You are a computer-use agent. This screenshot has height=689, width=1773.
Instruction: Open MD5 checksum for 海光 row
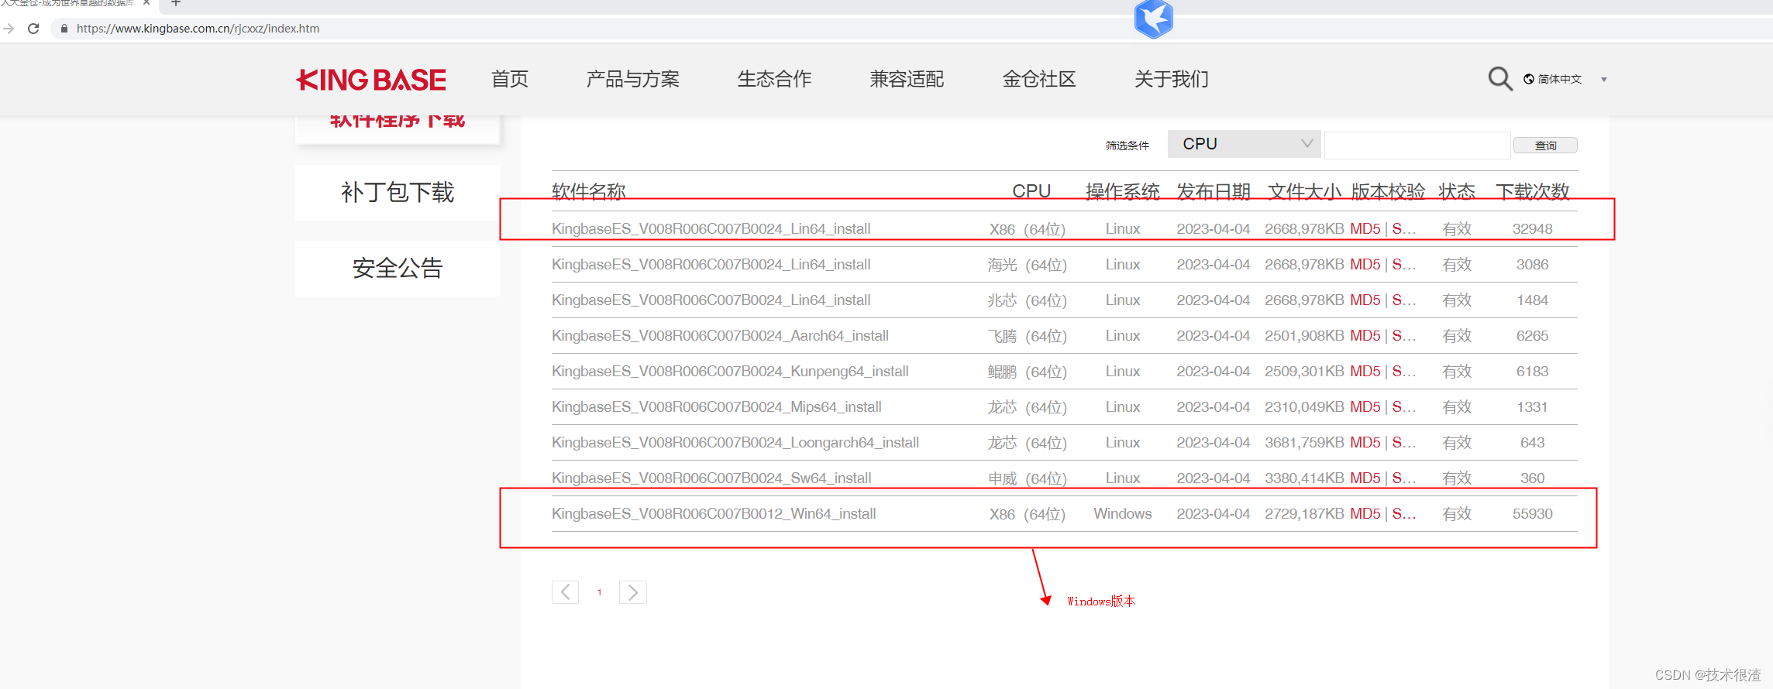[x=1365, y=265]
